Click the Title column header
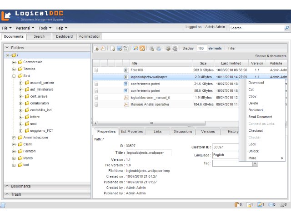This screenshot has height=218, width=291. [x=161, y=63]
